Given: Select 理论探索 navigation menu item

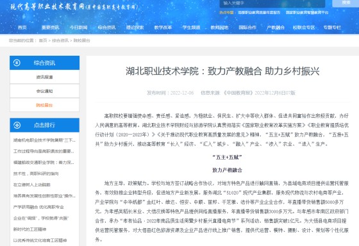Looking at the screenshot, I should click(x=135, y=28).
